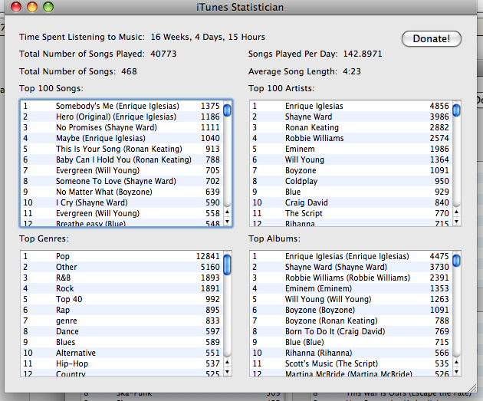The width and height of the screenshot is (483, 401).
Task: Select artist Shayne Ward in Top Artists
Action: pos(351,117)
